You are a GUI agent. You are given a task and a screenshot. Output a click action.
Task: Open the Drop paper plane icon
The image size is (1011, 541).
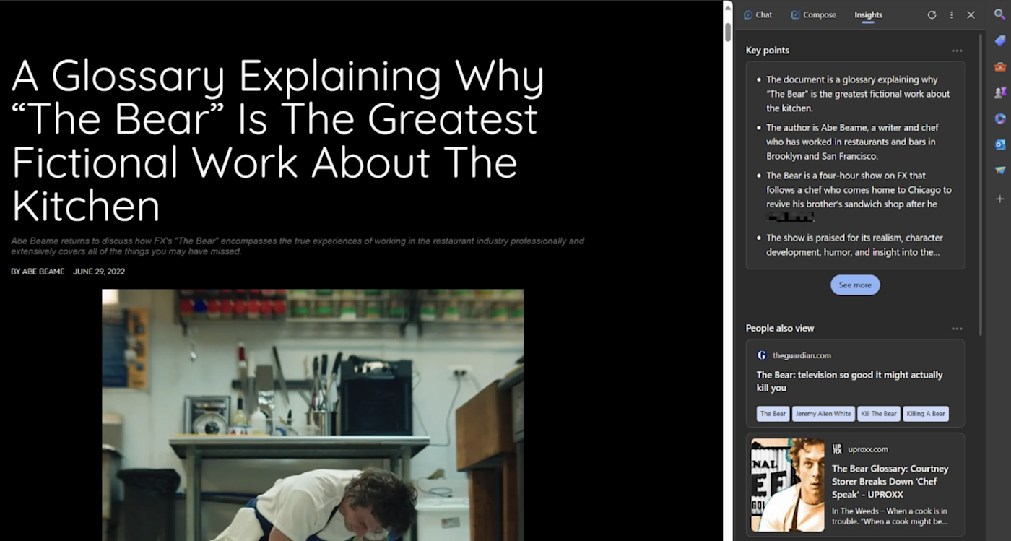point(999,170)
